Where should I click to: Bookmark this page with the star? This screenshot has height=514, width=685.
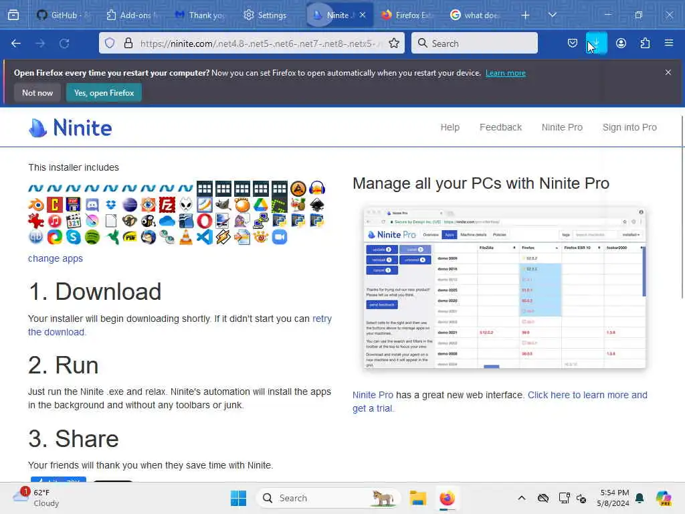click(394, 43)
